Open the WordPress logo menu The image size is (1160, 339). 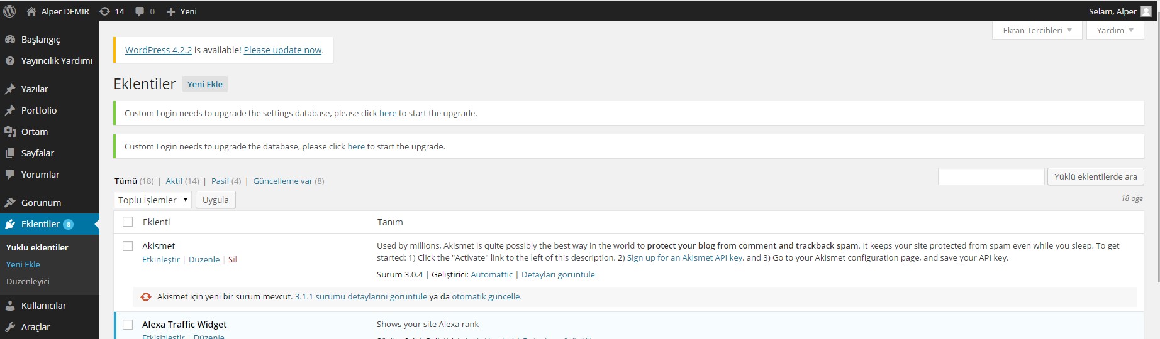point(9,11)
